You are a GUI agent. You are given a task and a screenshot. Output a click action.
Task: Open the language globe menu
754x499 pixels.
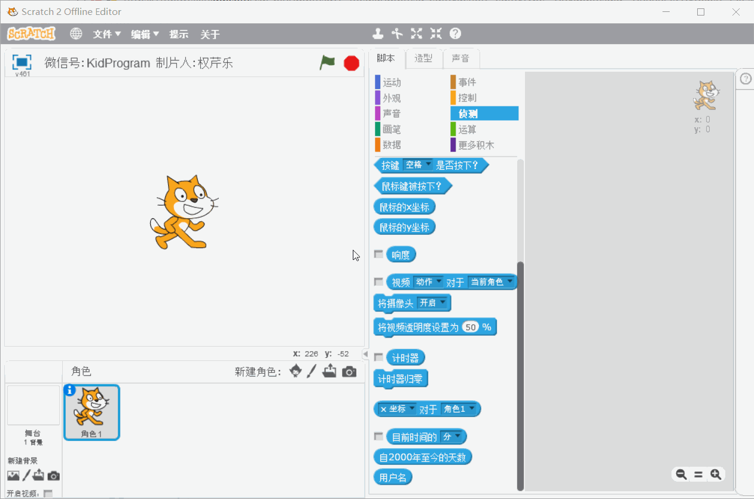(x=76, y=34)
